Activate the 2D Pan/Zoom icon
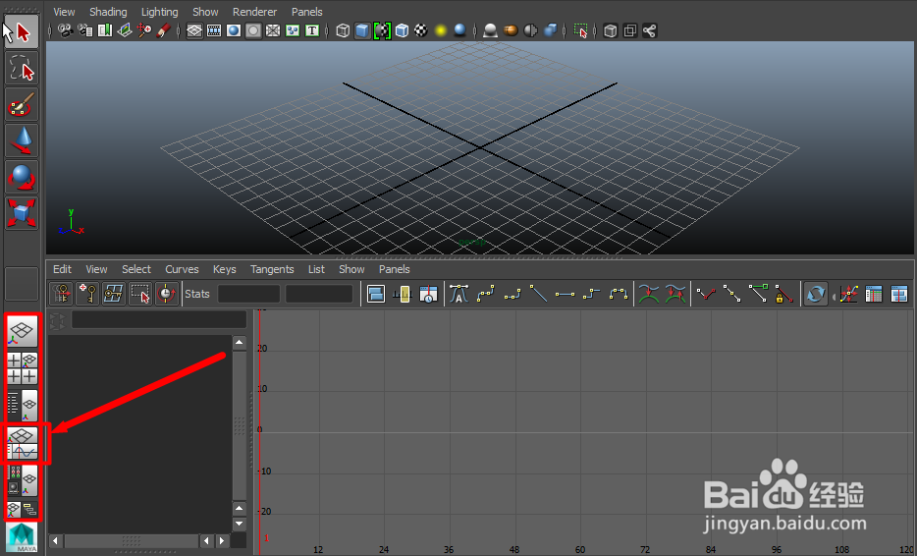Screen dimensions: 917x556 coord(144,30)
